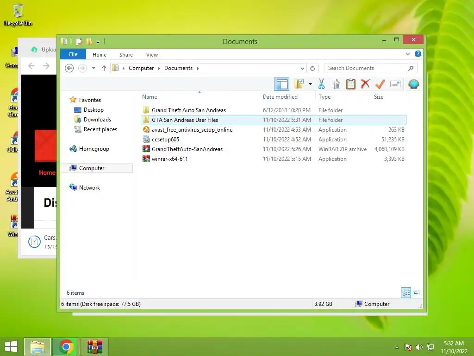The width and height of the screenshot is (474, 356).
Task: Click the Forward navigation arrow in Documents
Action: [82, 68]
